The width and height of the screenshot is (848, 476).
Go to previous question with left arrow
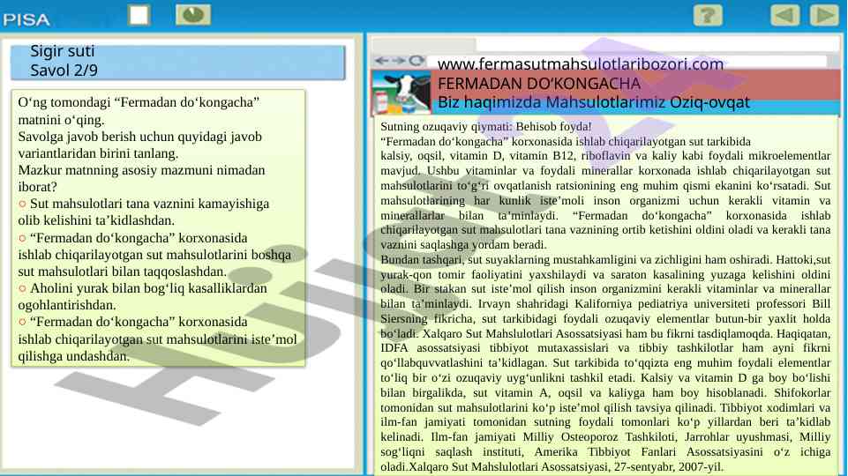click(x=784, y=15)
